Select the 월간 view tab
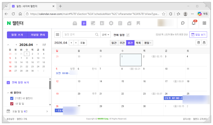Screen dimensions: 213x125 [130, 43]
